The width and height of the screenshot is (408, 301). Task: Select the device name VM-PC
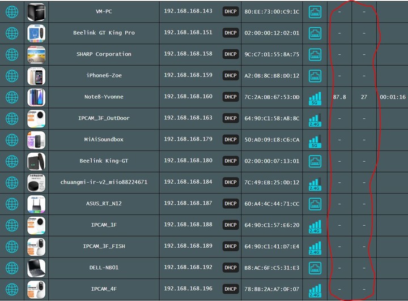click(x=104, y=11)
